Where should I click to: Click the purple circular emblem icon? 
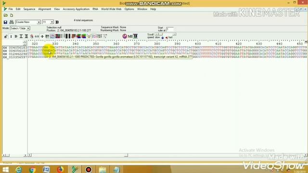click(x=125, y=37)
